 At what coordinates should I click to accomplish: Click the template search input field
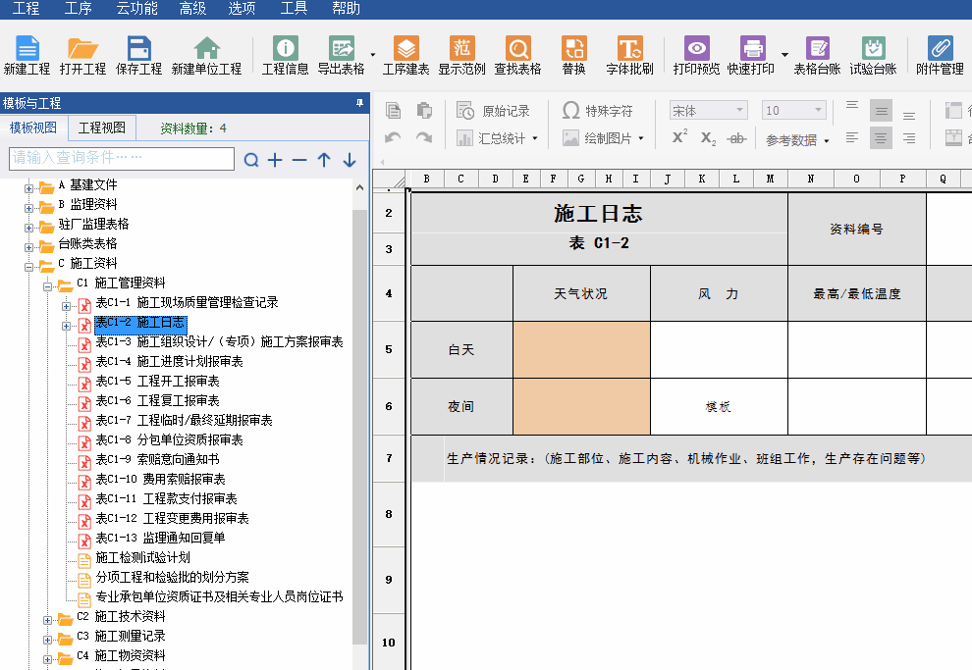pyautogui.click(x=122, y=159)
